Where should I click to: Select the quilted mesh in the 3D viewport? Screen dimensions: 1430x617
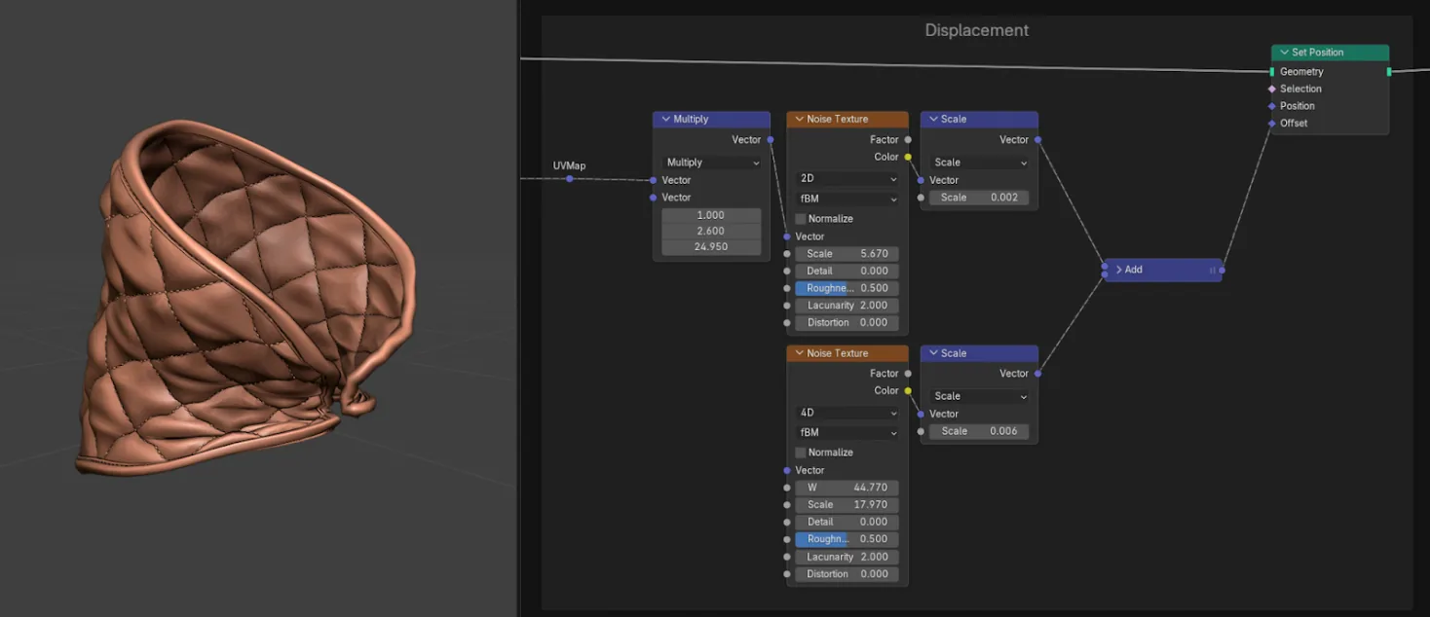pos(246,300)
